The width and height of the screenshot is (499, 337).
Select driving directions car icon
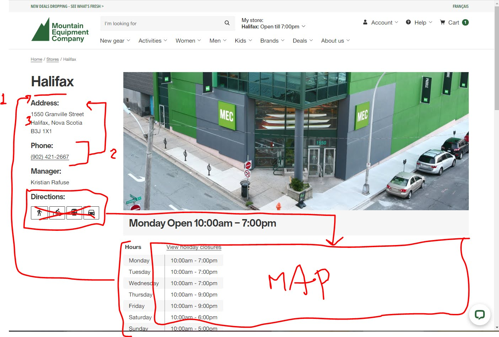[91, 213]
